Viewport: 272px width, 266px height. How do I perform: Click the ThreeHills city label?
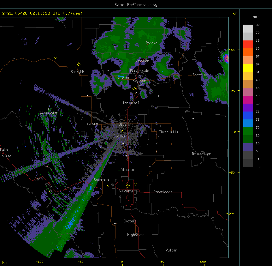pyautogui.click(x=169, y=132)
